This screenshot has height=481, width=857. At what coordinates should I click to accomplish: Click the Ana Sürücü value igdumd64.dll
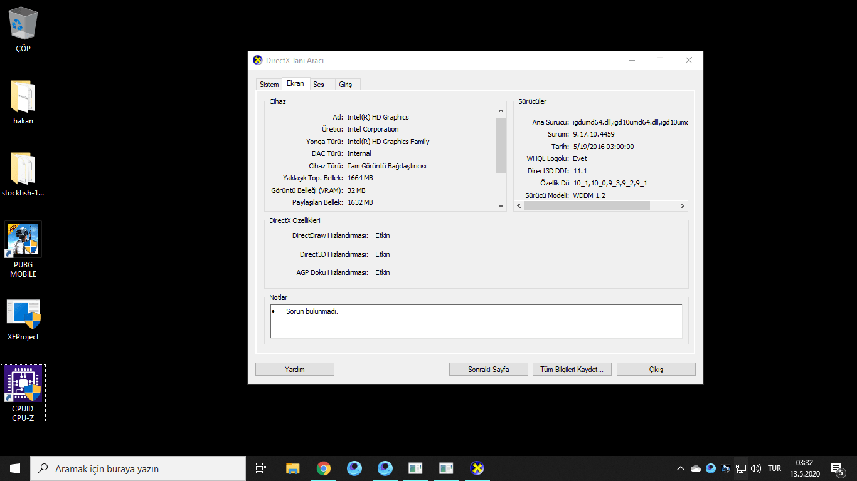coord(631,122)
